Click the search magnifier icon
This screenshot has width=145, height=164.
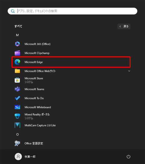point(13,11)
